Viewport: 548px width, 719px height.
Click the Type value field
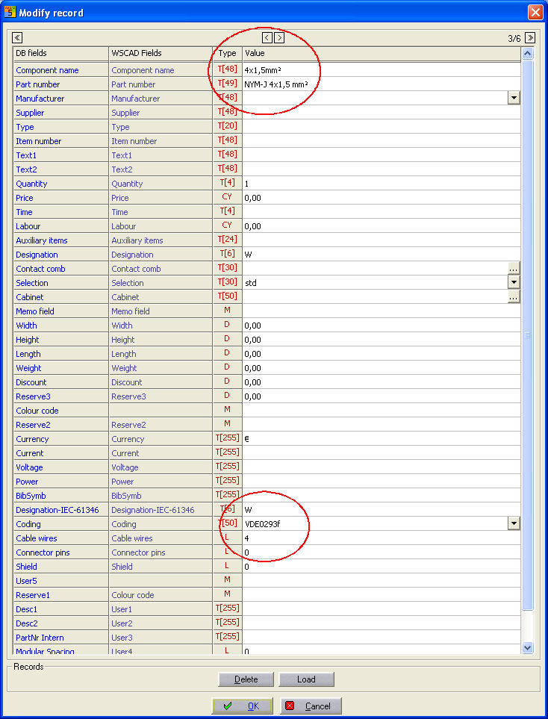click(x=382, y=127)
